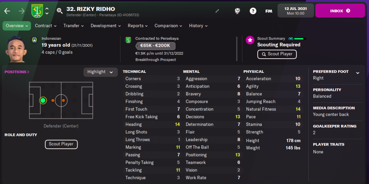The image size is (369, 184).
Task: Click the search magnifier icon
Action: 59,11
